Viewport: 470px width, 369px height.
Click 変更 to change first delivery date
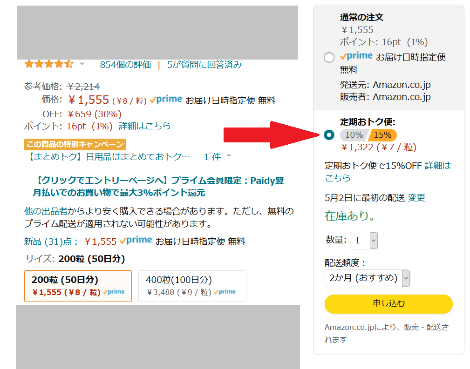(416, 198)
